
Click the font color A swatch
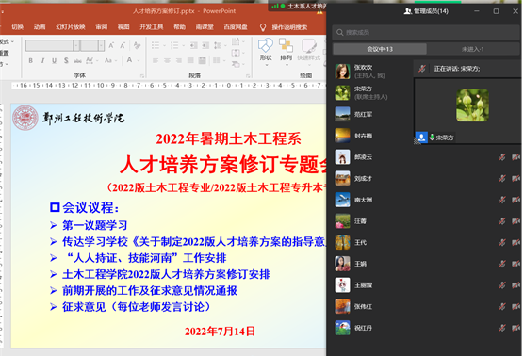pyautogui.click(x=129, y=60)
